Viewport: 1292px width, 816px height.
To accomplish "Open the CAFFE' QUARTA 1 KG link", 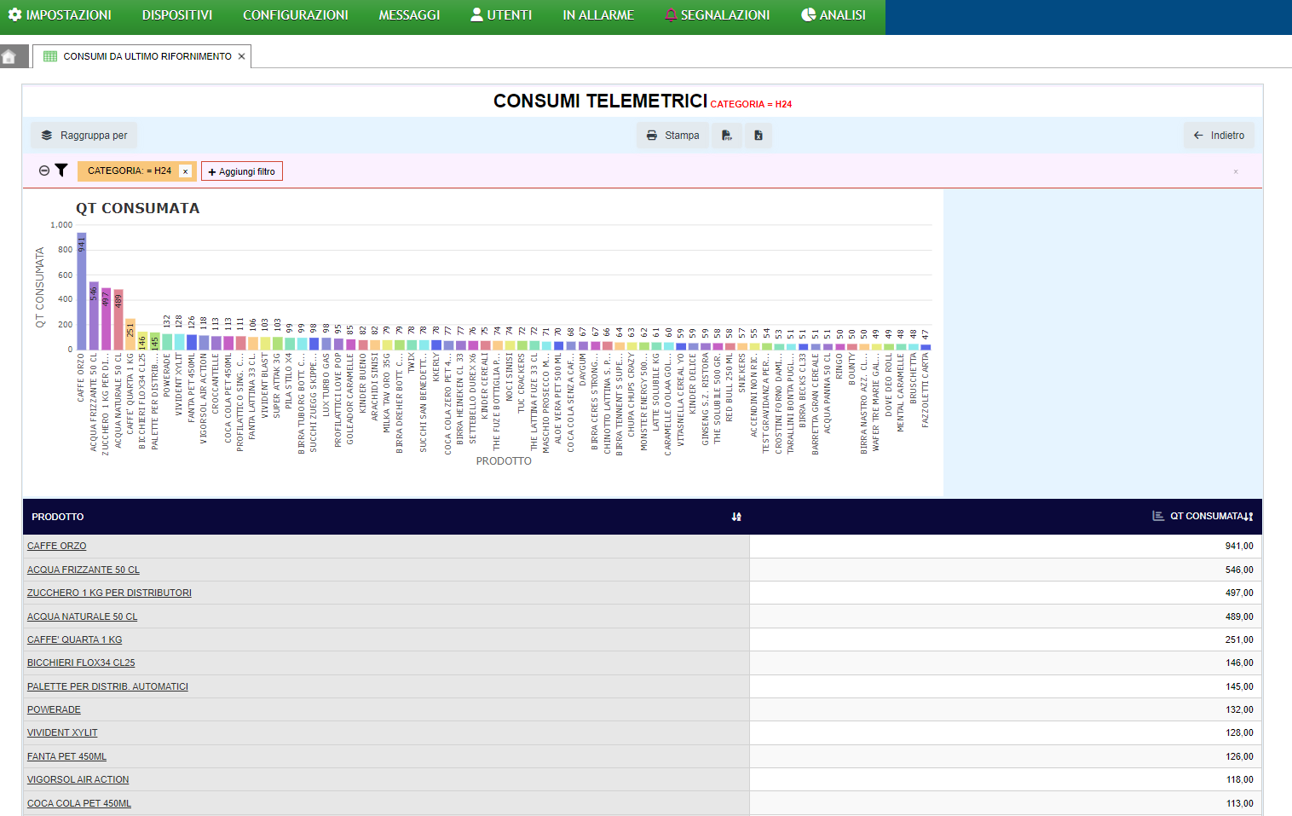I will pos(74,639).
